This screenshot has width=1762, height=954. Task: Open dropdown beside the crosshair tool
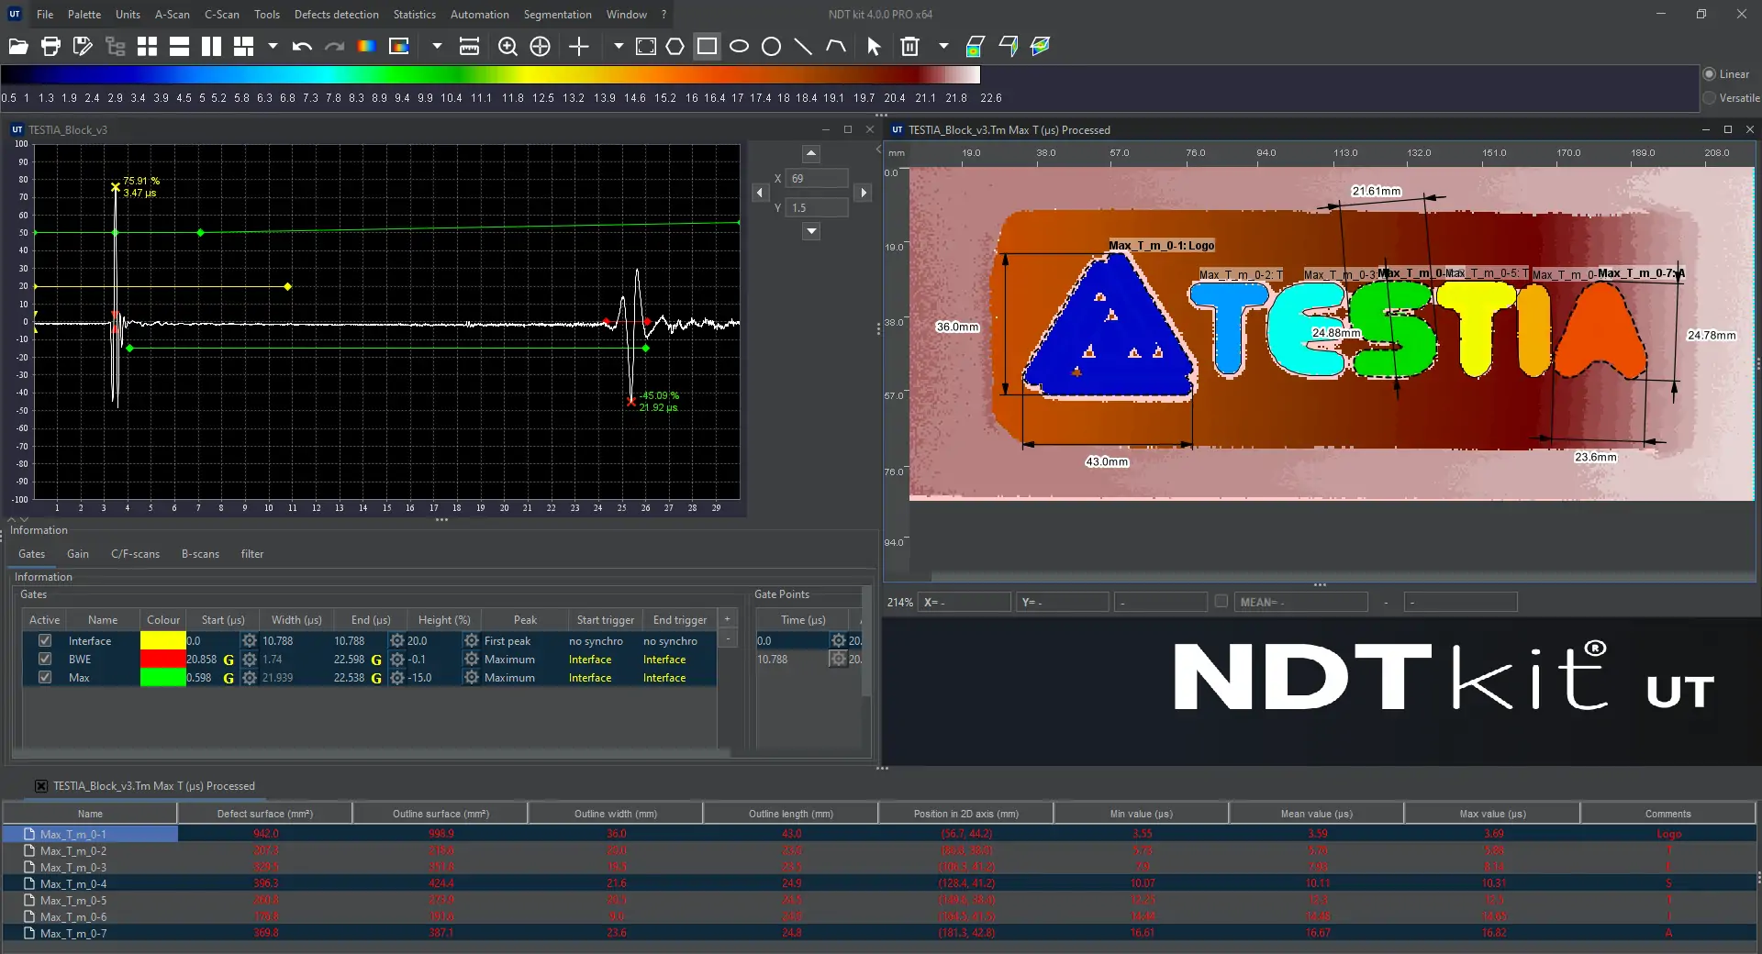click(618, 46)
